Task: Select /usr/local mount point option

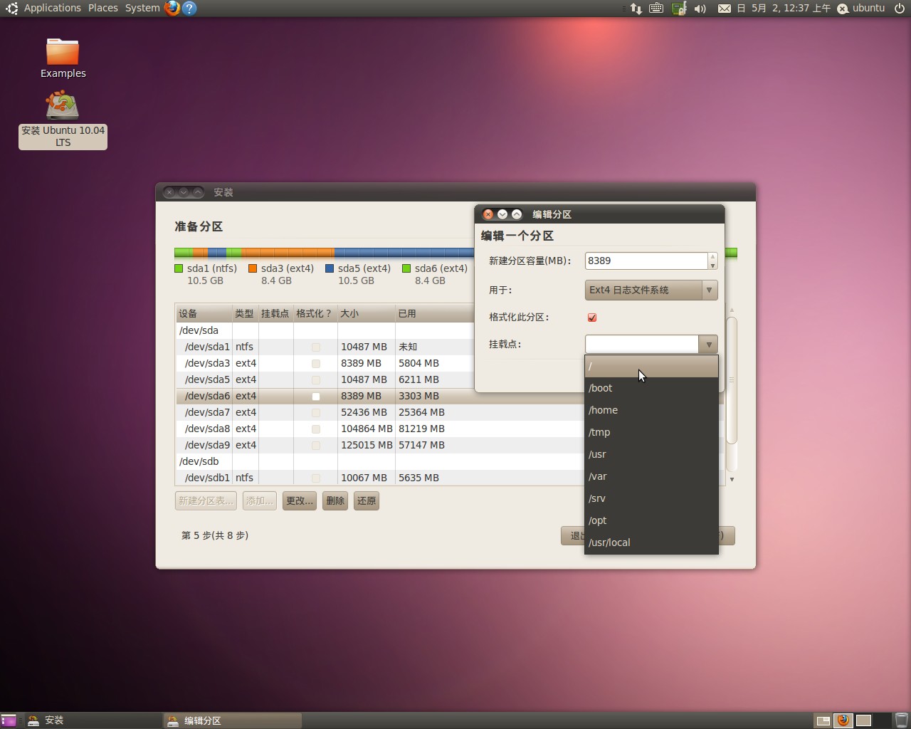Action: (x=651, y=542)
